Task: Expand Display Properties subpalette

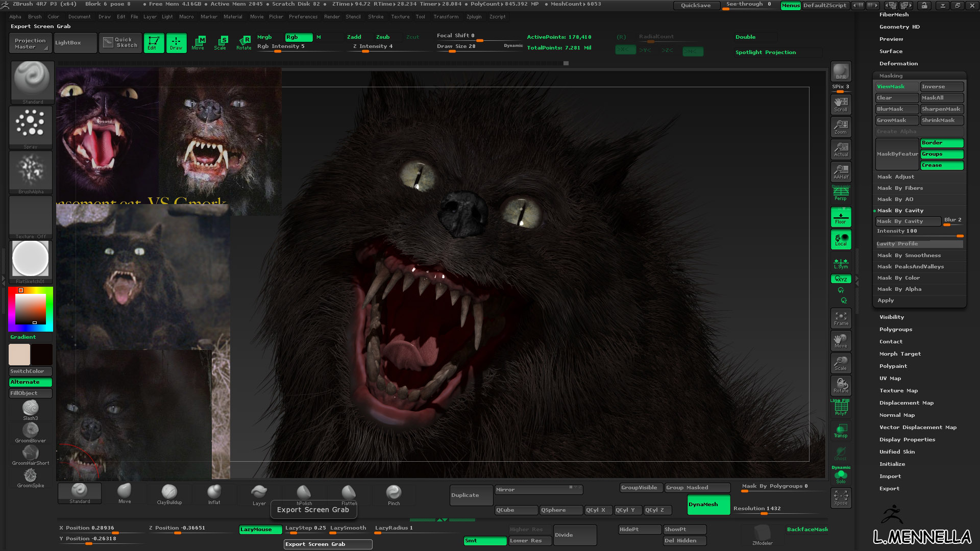Action: pyautogui.click(x=907, y=440)
